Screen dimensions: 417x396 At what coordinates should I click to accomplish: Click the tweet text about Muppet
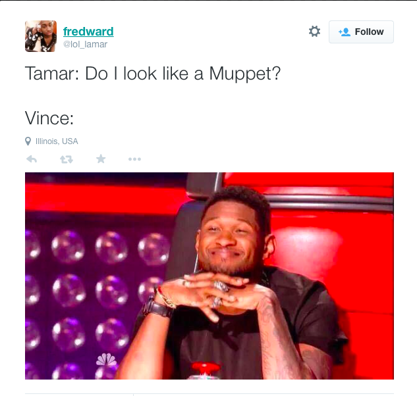tap(153, 73)
